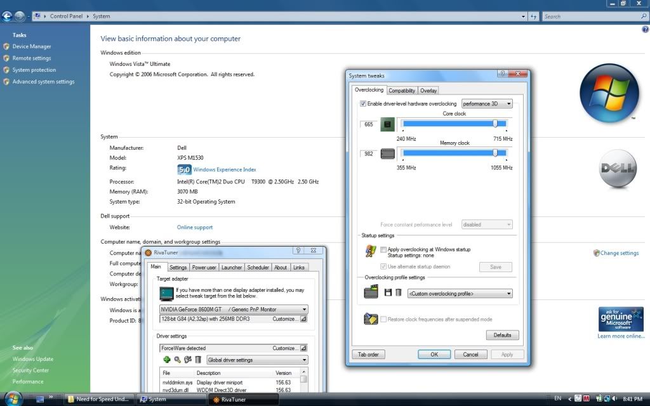
Task: Click the core clock value field 665
Action: (x=369, y=124)
